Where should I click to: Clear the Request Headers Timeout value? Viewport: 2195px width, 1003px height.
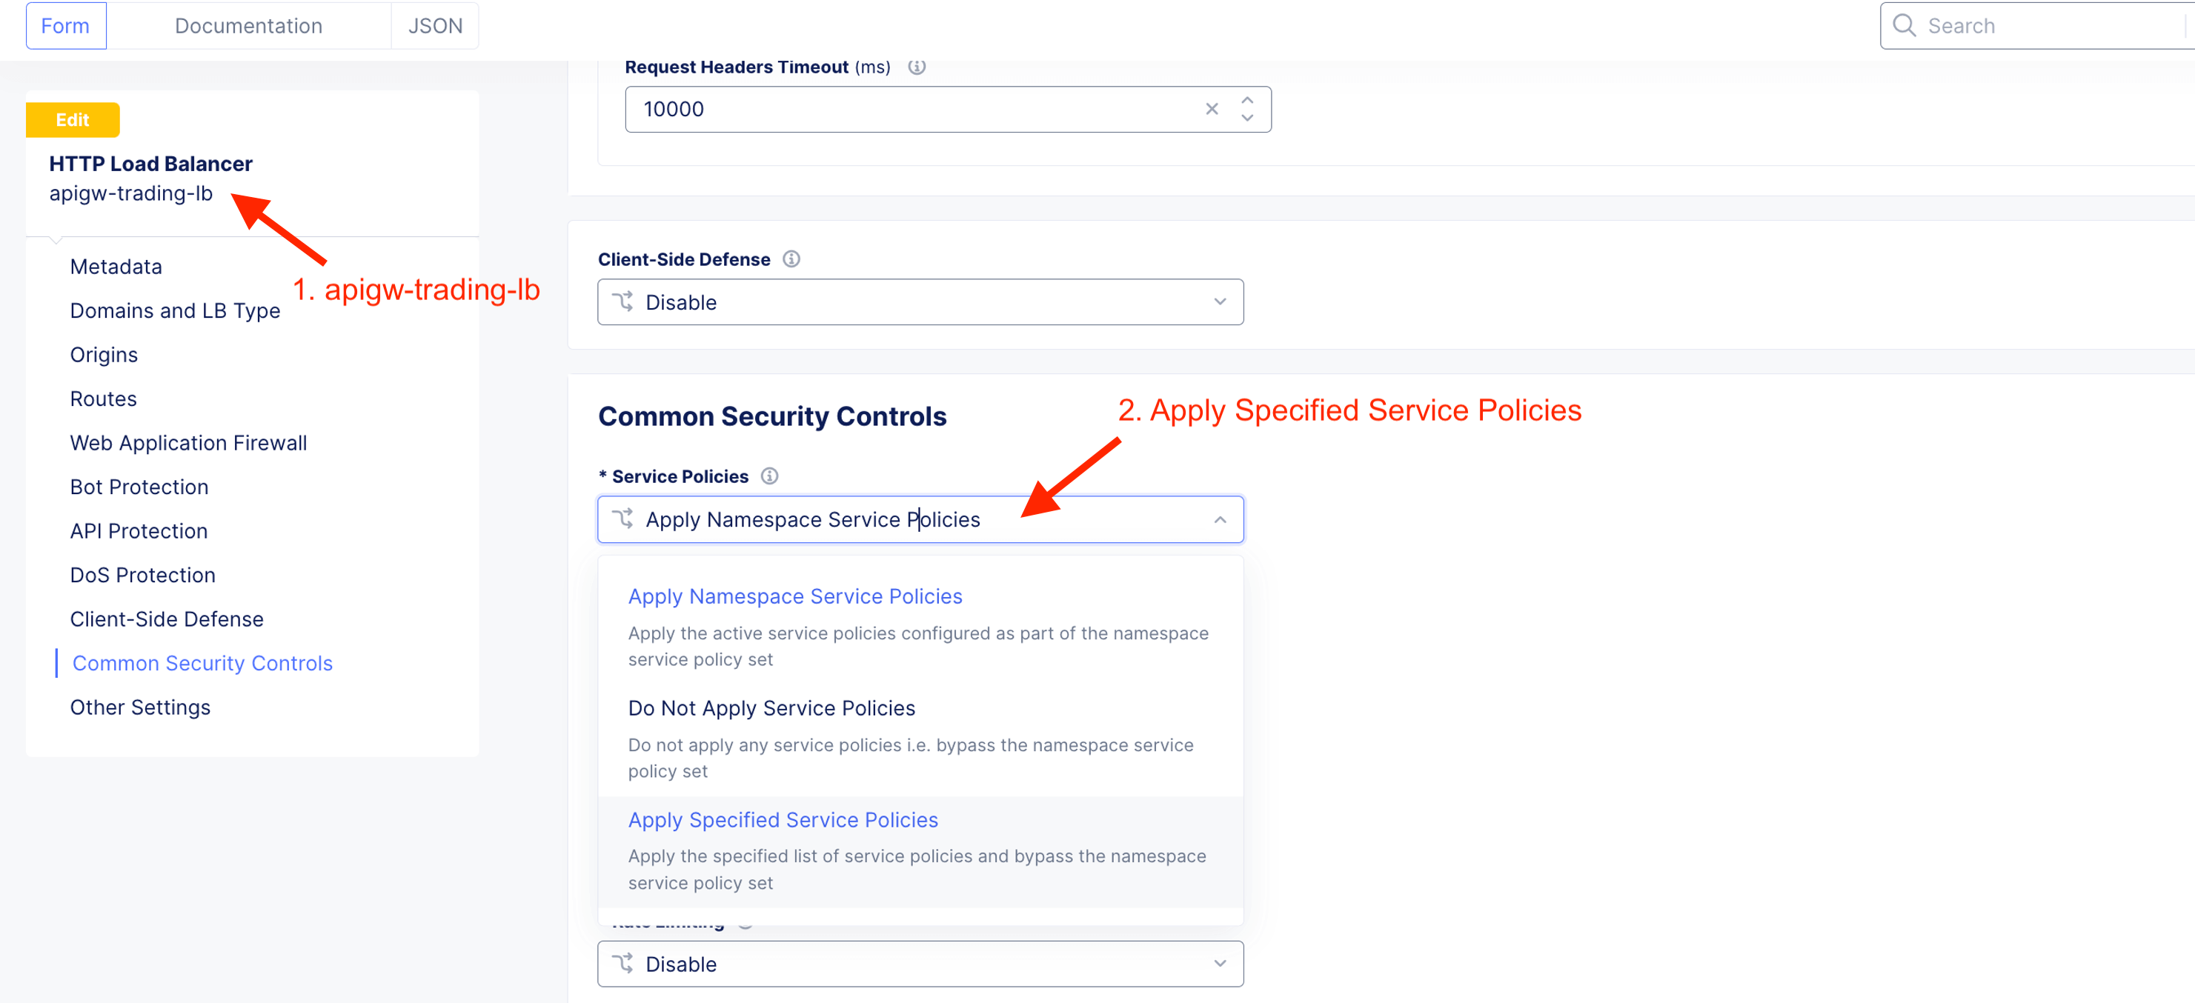(x=1211, y=109)
